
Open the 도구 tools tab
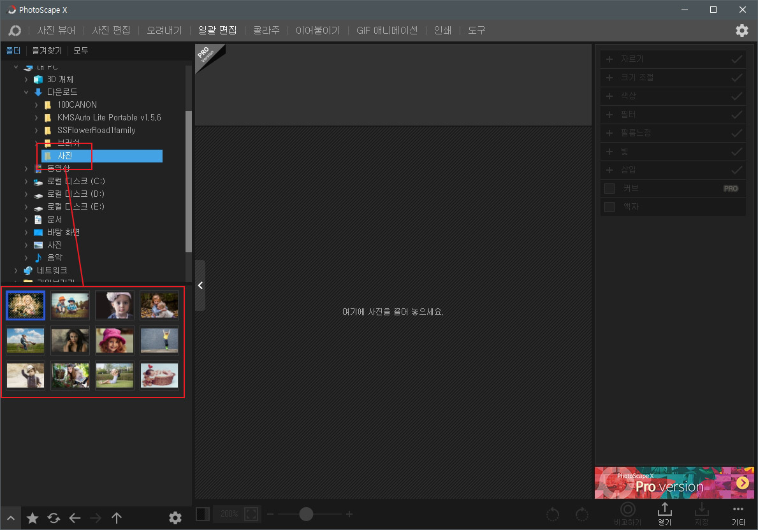476,31
